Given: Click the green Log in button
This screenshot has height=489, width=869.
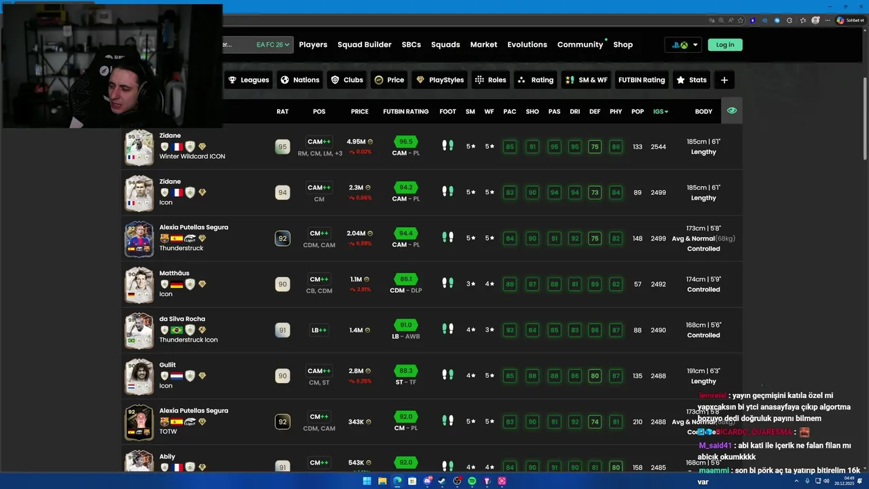Looking at the screenshot, I should pyautogui.click(x=725, y=45).
